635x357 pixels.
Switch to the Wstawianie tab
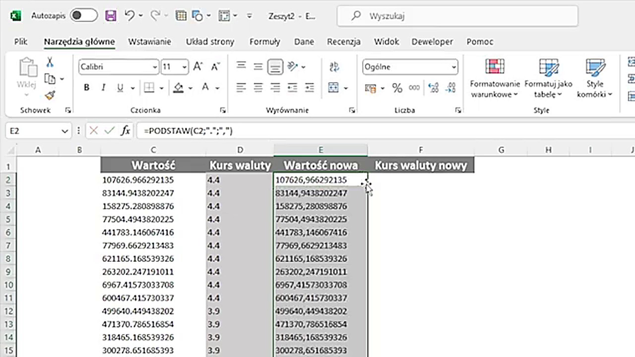(149, 42)
